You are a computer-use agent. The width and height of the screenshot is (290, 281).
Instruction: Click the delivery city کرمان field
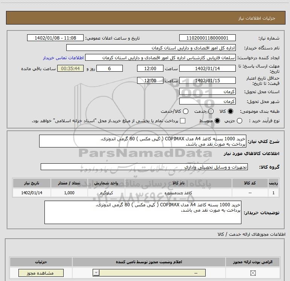point(207,101)
